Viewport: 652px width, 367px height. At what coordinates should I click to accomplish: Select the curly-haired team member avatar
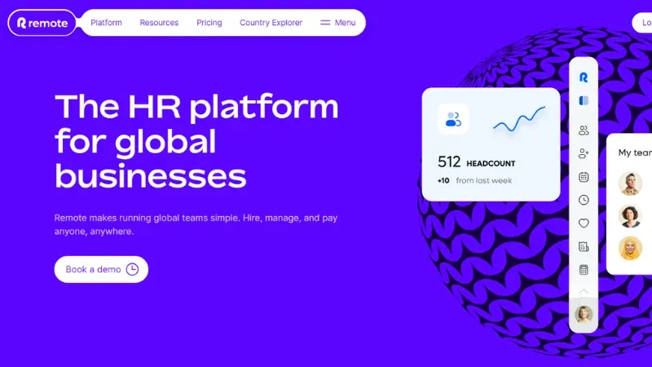630,216
